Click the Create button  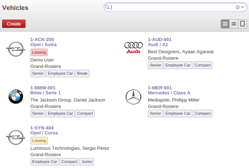[14, 24]
